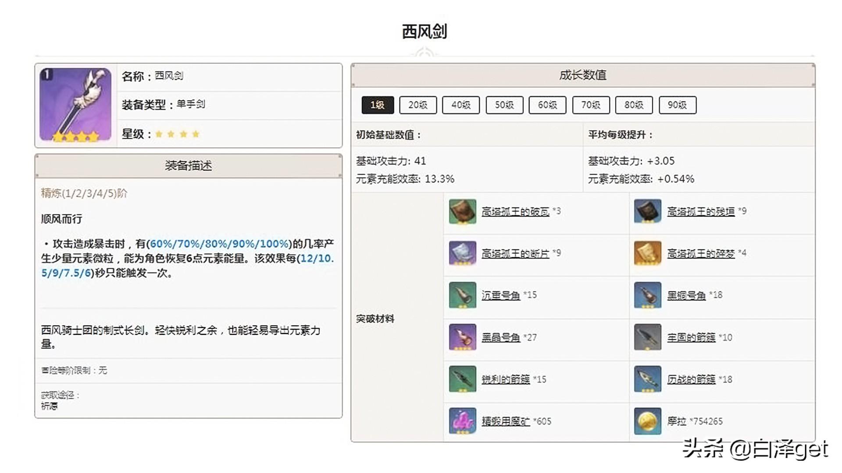
Task: Click the 高塔孤王的碎梦 material icon
Action: [x=647, y=253]
